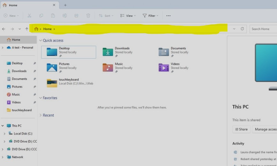Expand A test - Personal OneDrive node
The height and width of the screenshot is (166, 277).
[3, 47]
